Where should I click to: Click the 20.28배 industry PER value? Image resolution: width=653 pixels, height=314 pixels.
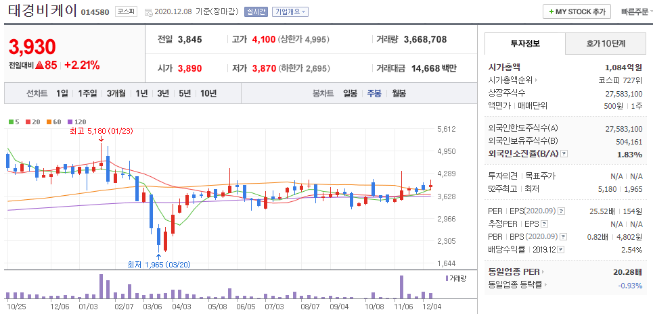(627, 272)
